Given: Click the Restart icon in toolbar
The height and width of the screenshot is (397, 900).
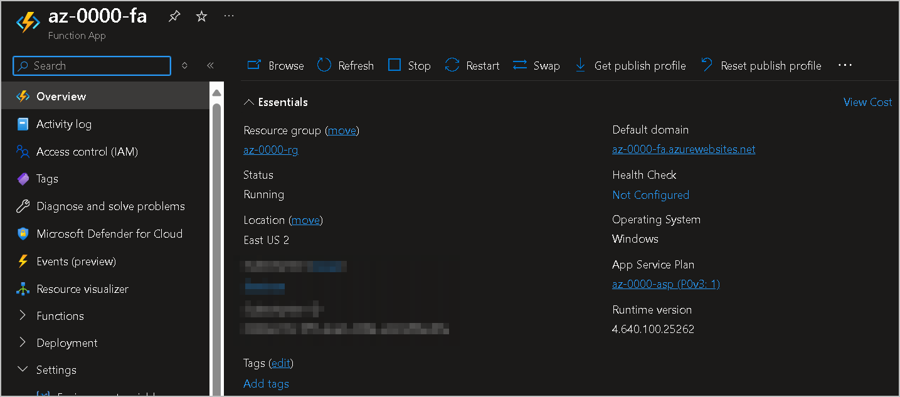Looking at the screenshot, I should click(x=452, y=65).
